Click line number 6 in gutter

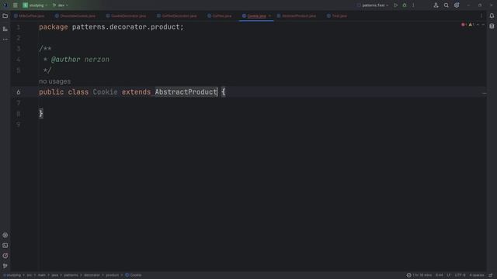coord(19,92)
